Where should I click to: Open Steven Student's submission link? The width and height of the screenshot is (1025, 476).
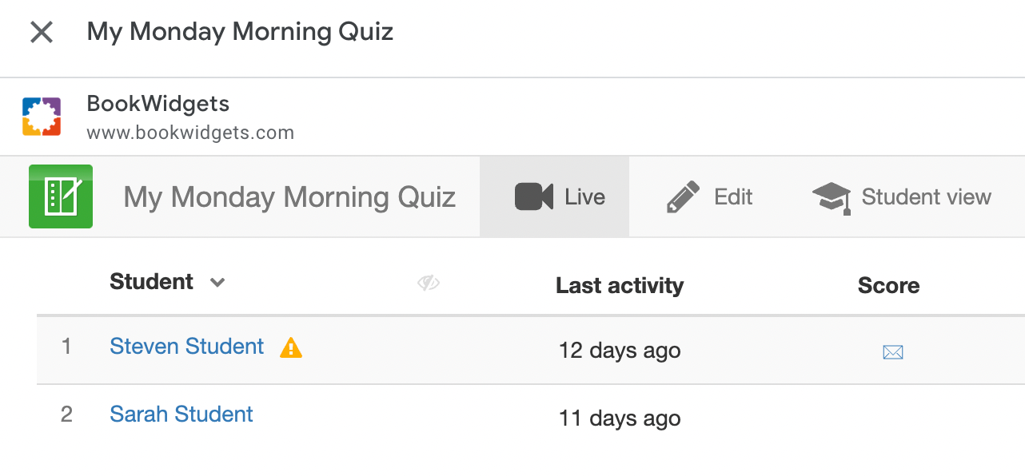[x=186, y=347]
